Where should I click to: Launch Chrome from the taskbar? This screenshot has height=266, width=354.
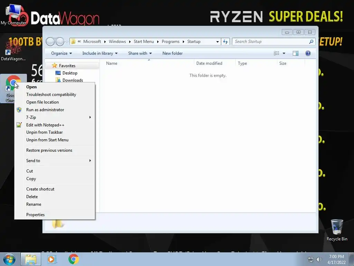point(73,259)
